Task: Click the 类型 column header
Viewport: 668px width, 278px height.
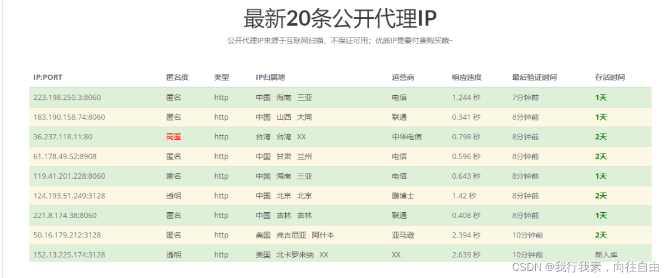Action: click(222, 78)
